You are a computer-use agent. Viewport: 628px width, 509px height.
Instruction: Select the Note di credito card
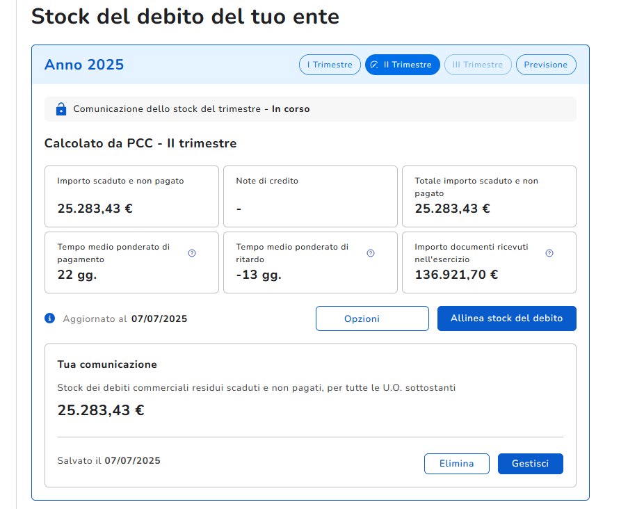310,196
